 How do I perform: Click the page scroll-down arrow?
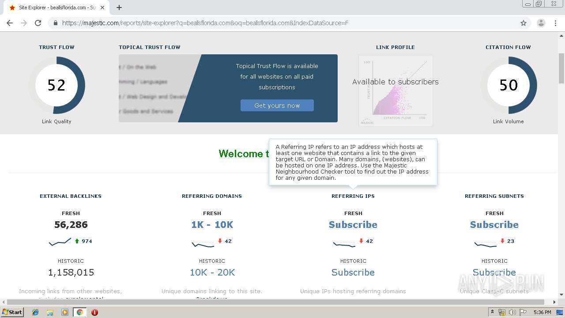[561, 295]
